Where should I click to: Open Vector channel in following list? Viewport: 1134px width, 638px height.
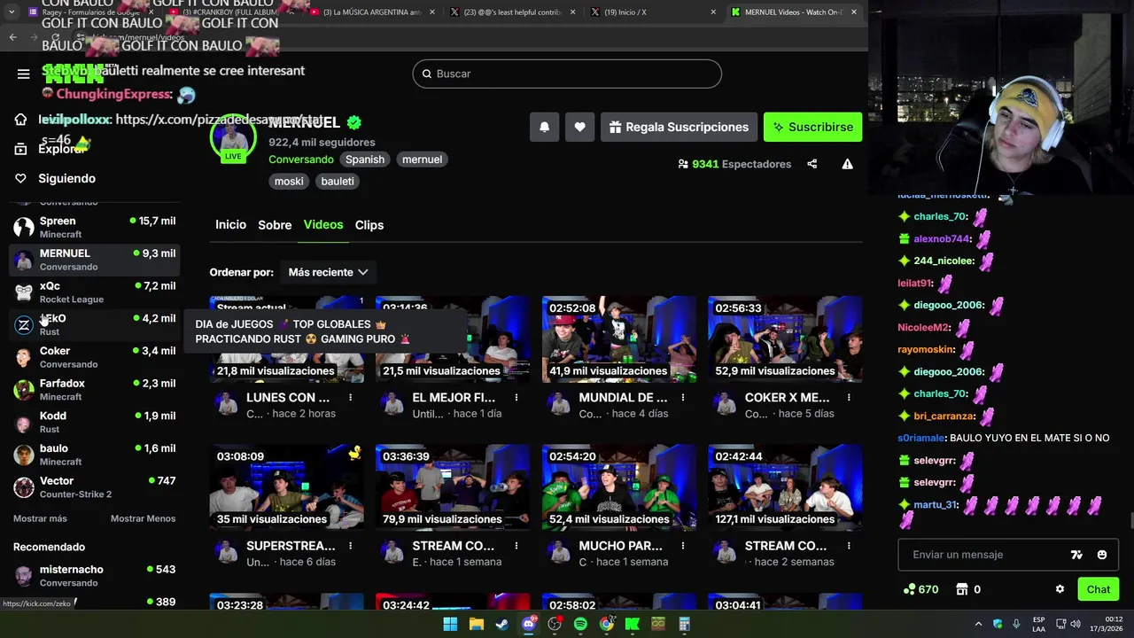pos(95,487)
